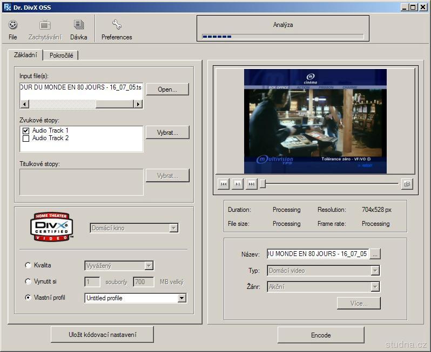431x352 pixels.
Task: Click the Název text field
Action: tap(317, 254)
